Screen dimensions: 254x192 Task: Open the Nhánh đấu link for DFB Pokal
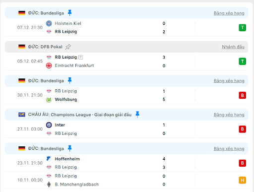[233, 47]
